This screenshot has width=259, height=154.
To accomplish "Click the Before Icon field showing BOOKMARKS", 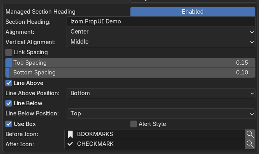I will (x=155, y=134).
